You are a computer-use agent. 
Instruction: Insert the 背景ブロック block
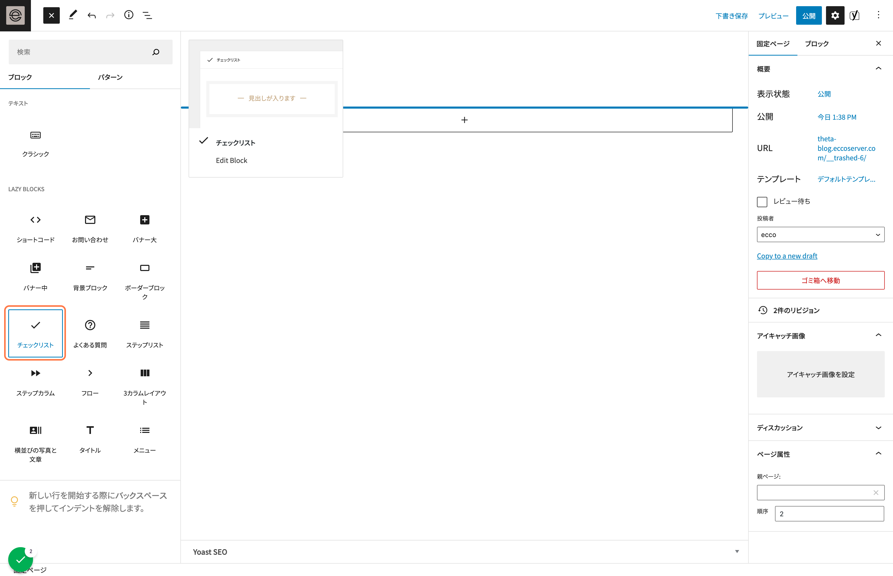[x=90, y=277]
